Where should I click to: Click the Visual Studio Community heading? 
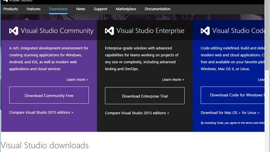click(x=57, y=31)
